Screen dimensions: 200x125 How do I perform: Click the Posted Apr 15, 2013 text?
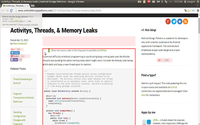[x=19, y=40]
